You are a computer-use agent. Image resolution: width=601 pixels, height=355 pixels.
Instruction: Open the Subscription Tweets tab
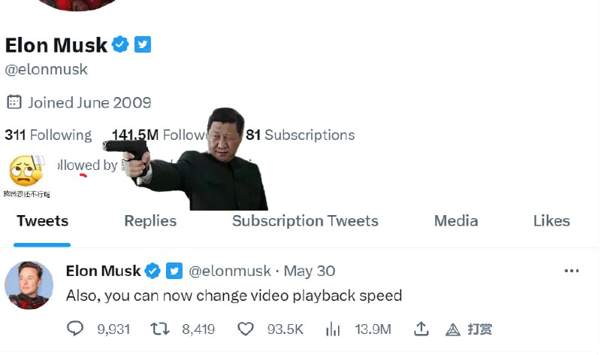click(x=305, y=220)
